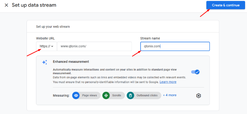Screen dimensions: 247x114
Task: Click the Page views eye icon
Action: pyautogui.click(x=76, y=95)
